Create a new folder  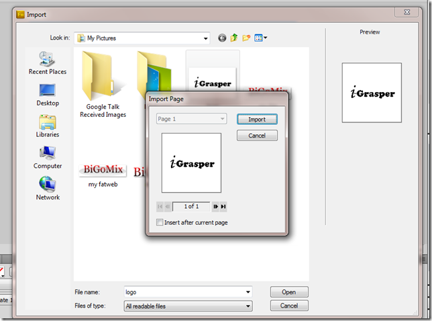point(246,38)
